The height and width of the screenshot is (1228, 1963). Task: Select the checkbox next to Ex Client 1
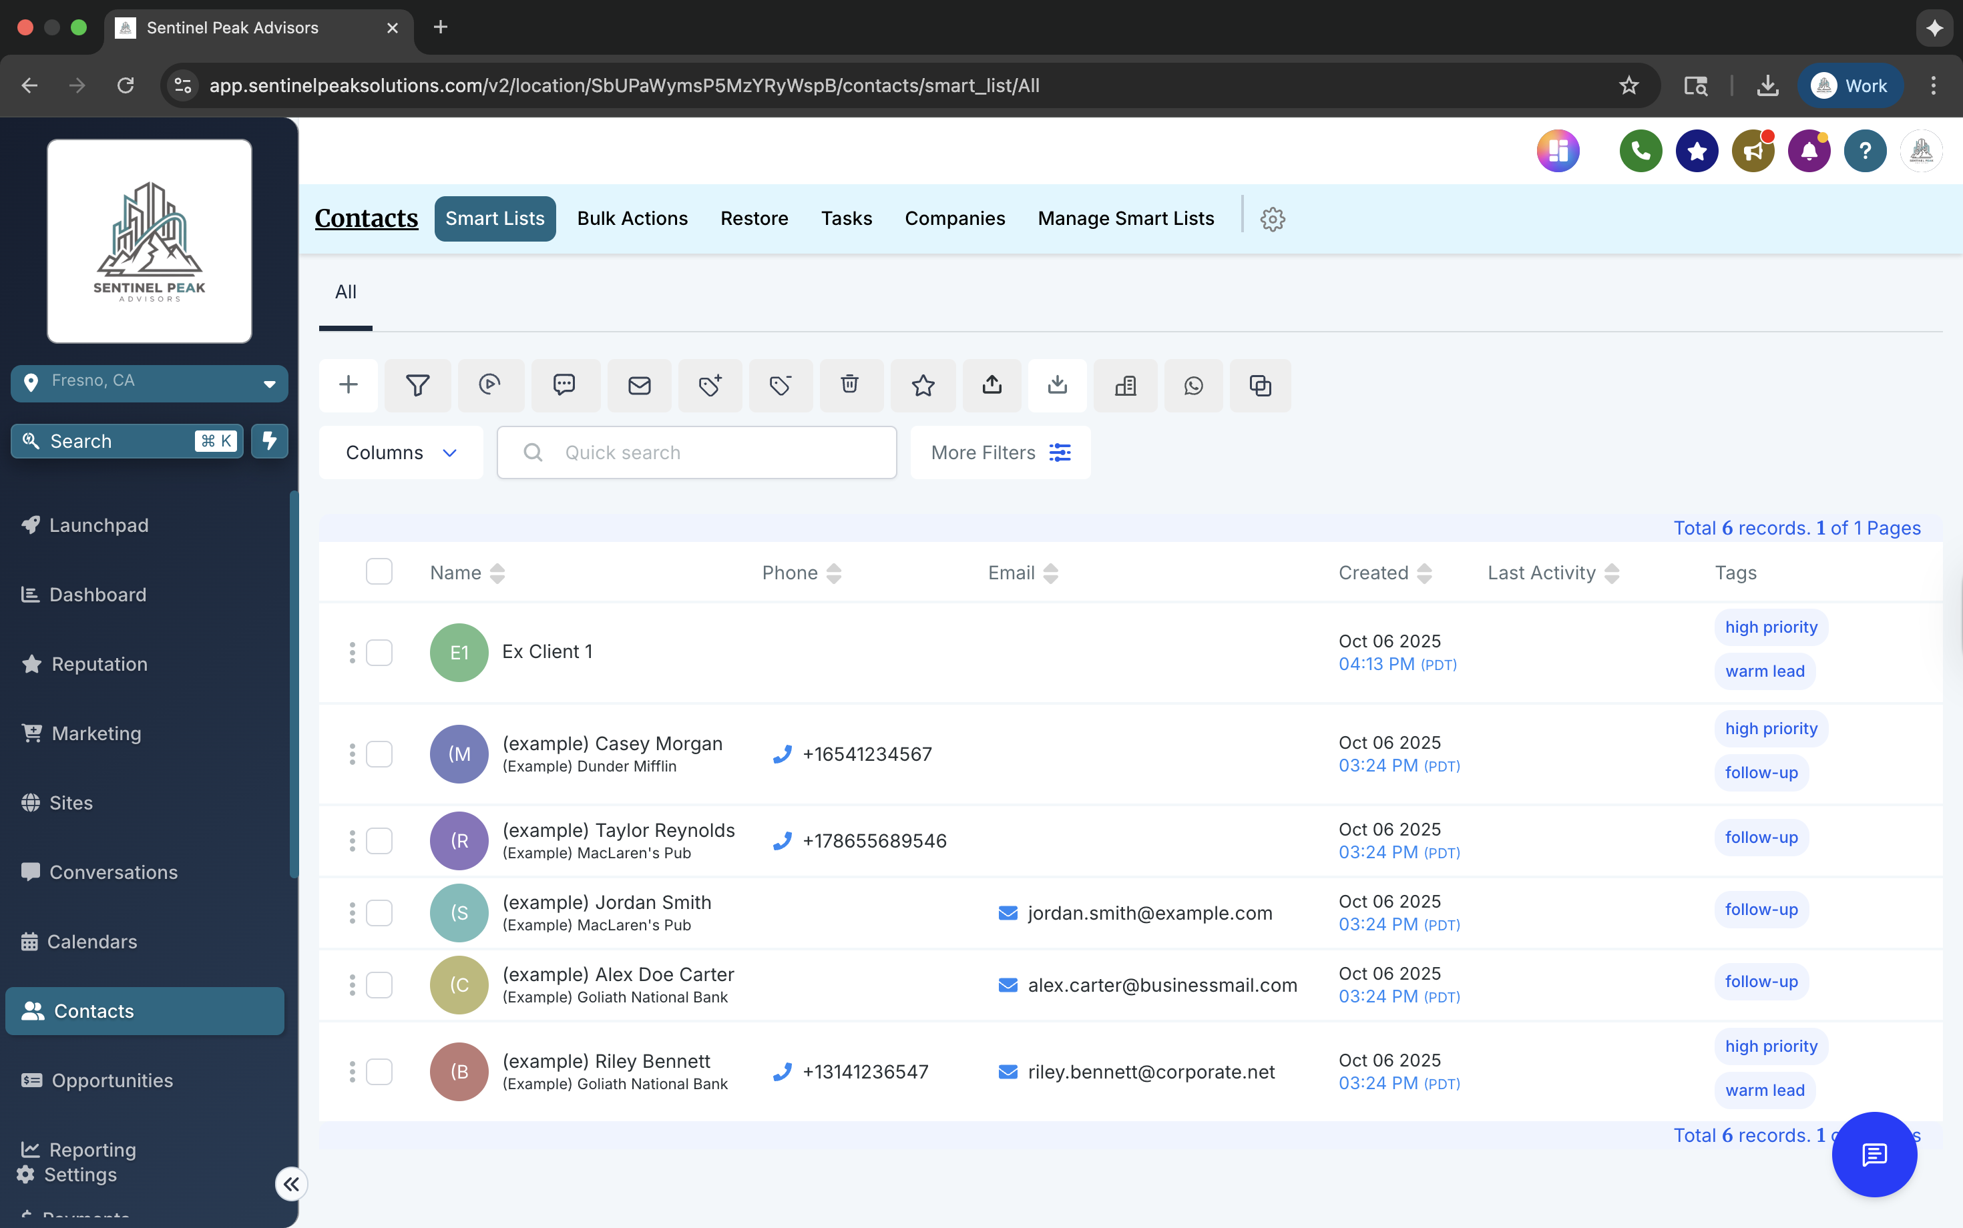379,651
